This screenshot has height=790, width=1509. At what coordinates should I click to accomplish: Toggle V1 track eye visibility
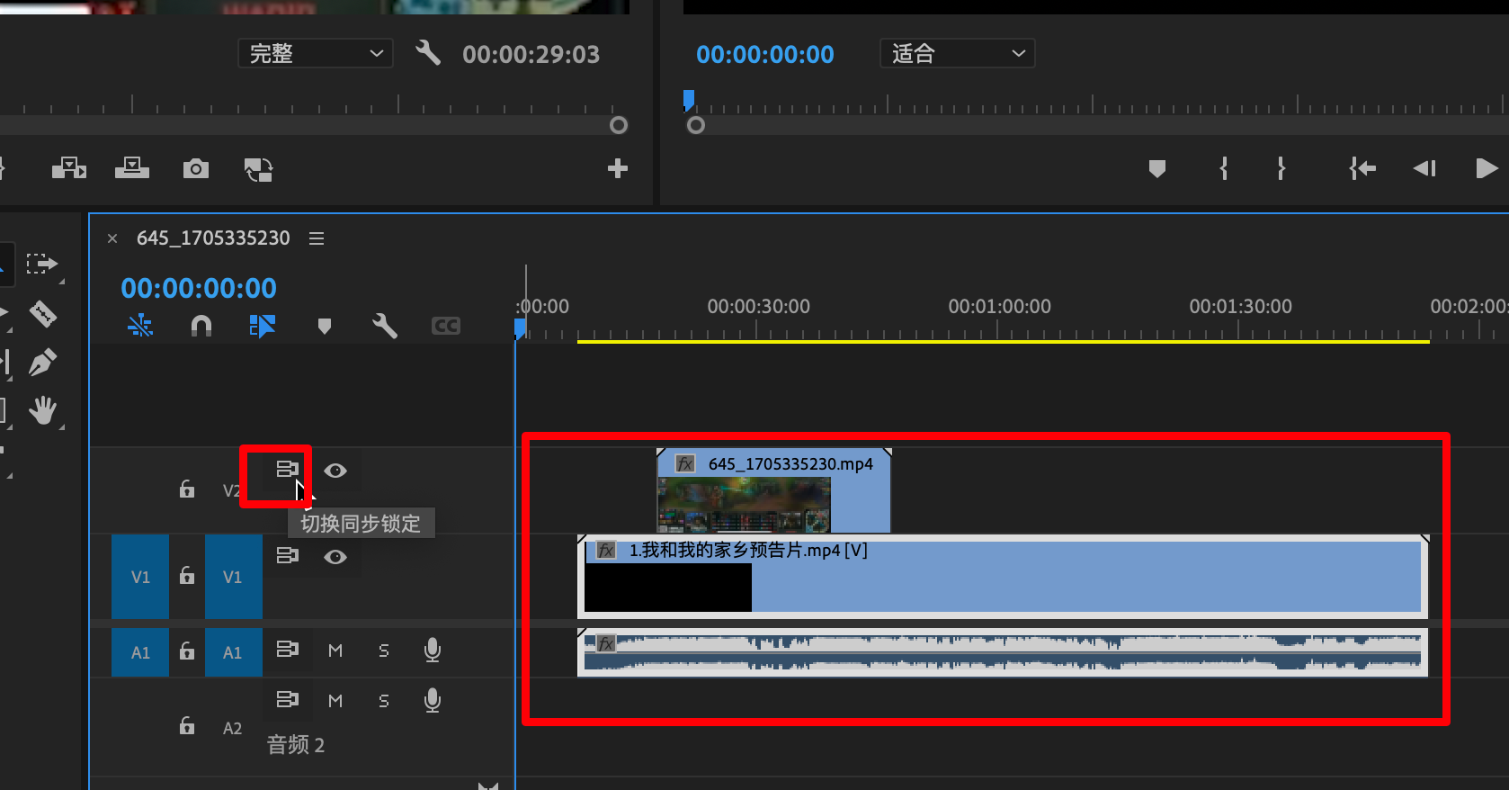[335, 557]
